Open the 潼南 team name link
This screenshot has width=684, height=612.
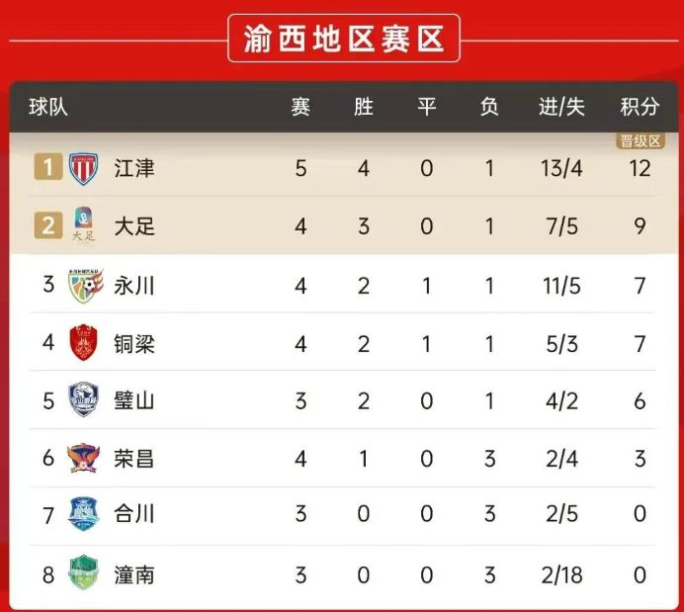tap(134, 573)
